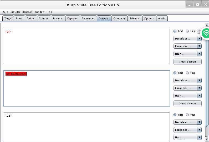Screen dimensions: 209x142
Task: Switch to the Extender tab
Action: click(135, 18)
